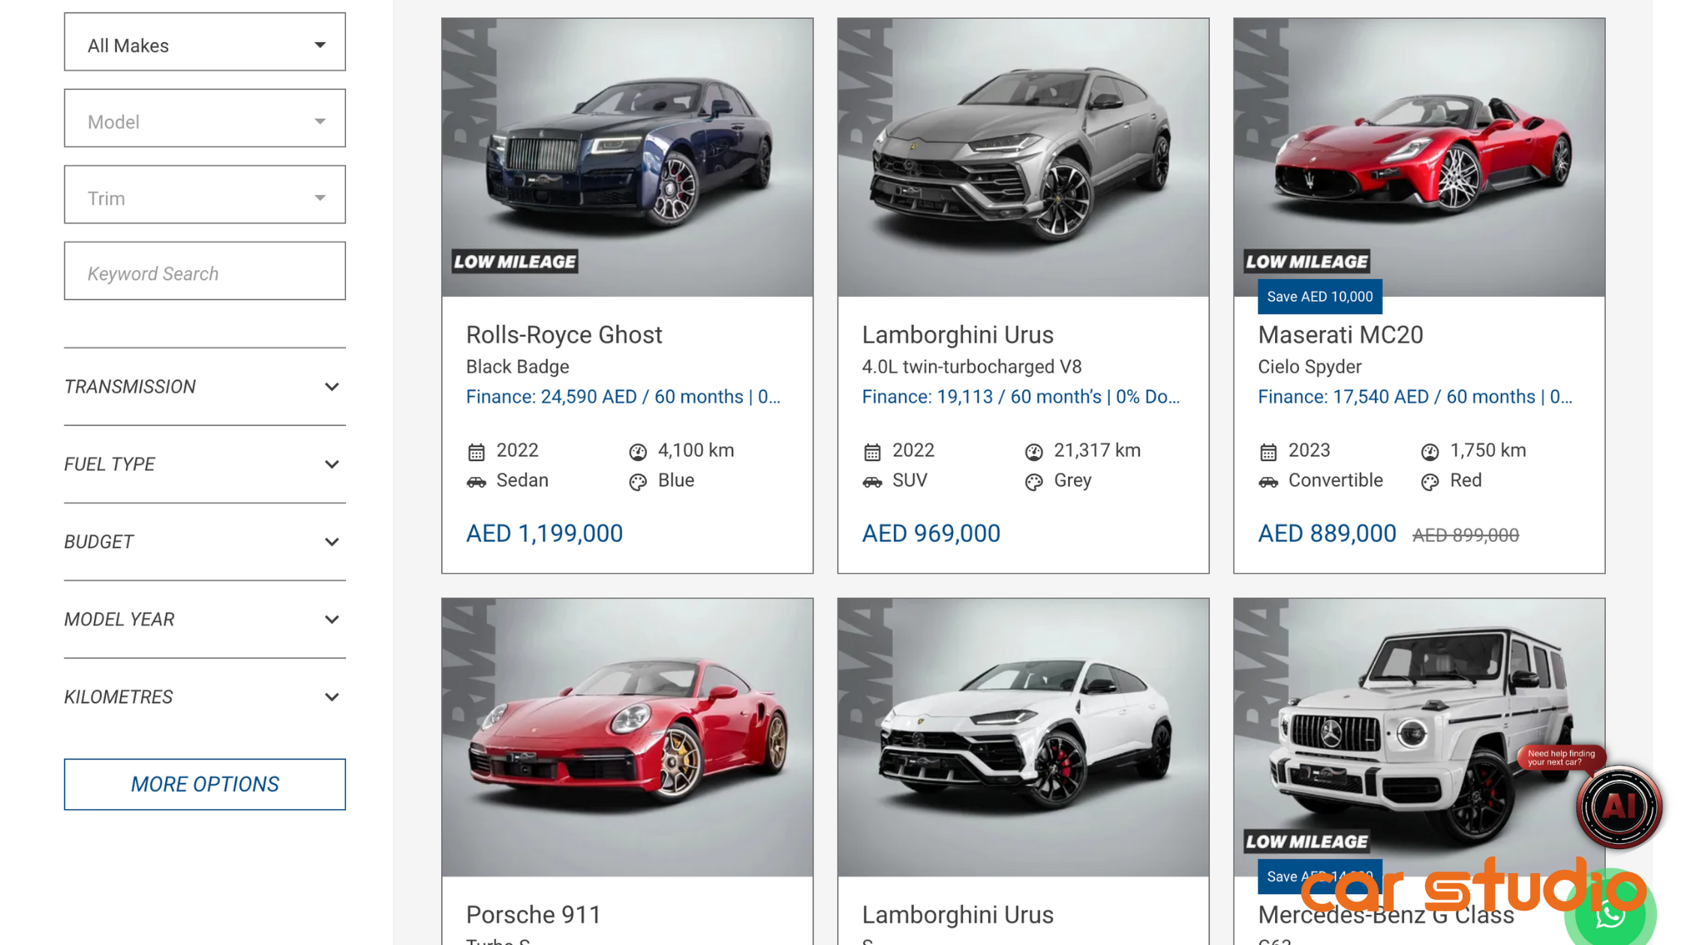
Task: Open the Trim dropdown
Action: coord(204,195)
